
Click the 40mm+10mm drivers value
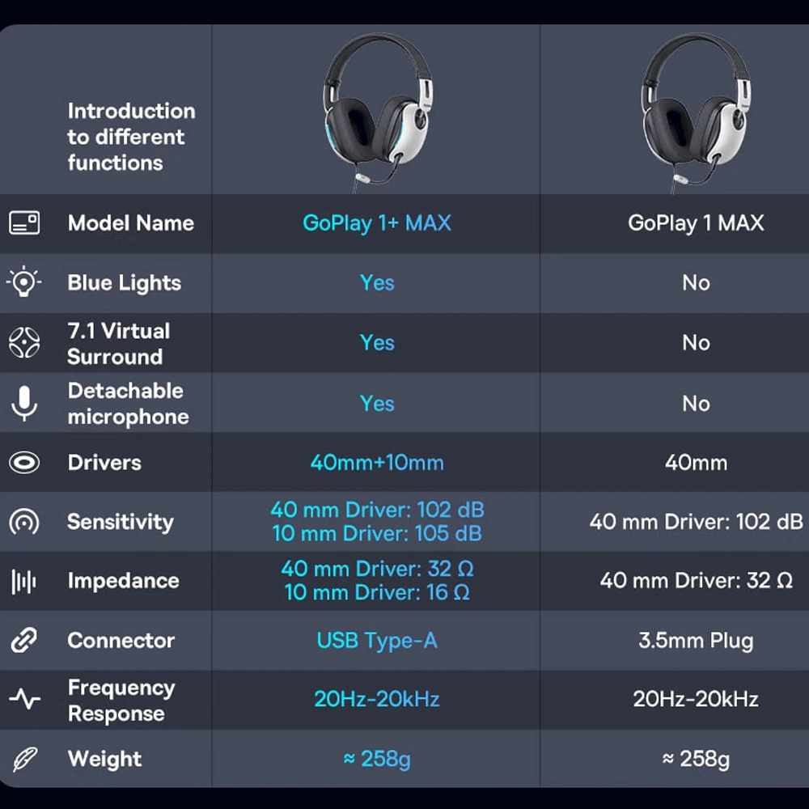[x=377, y=463]
